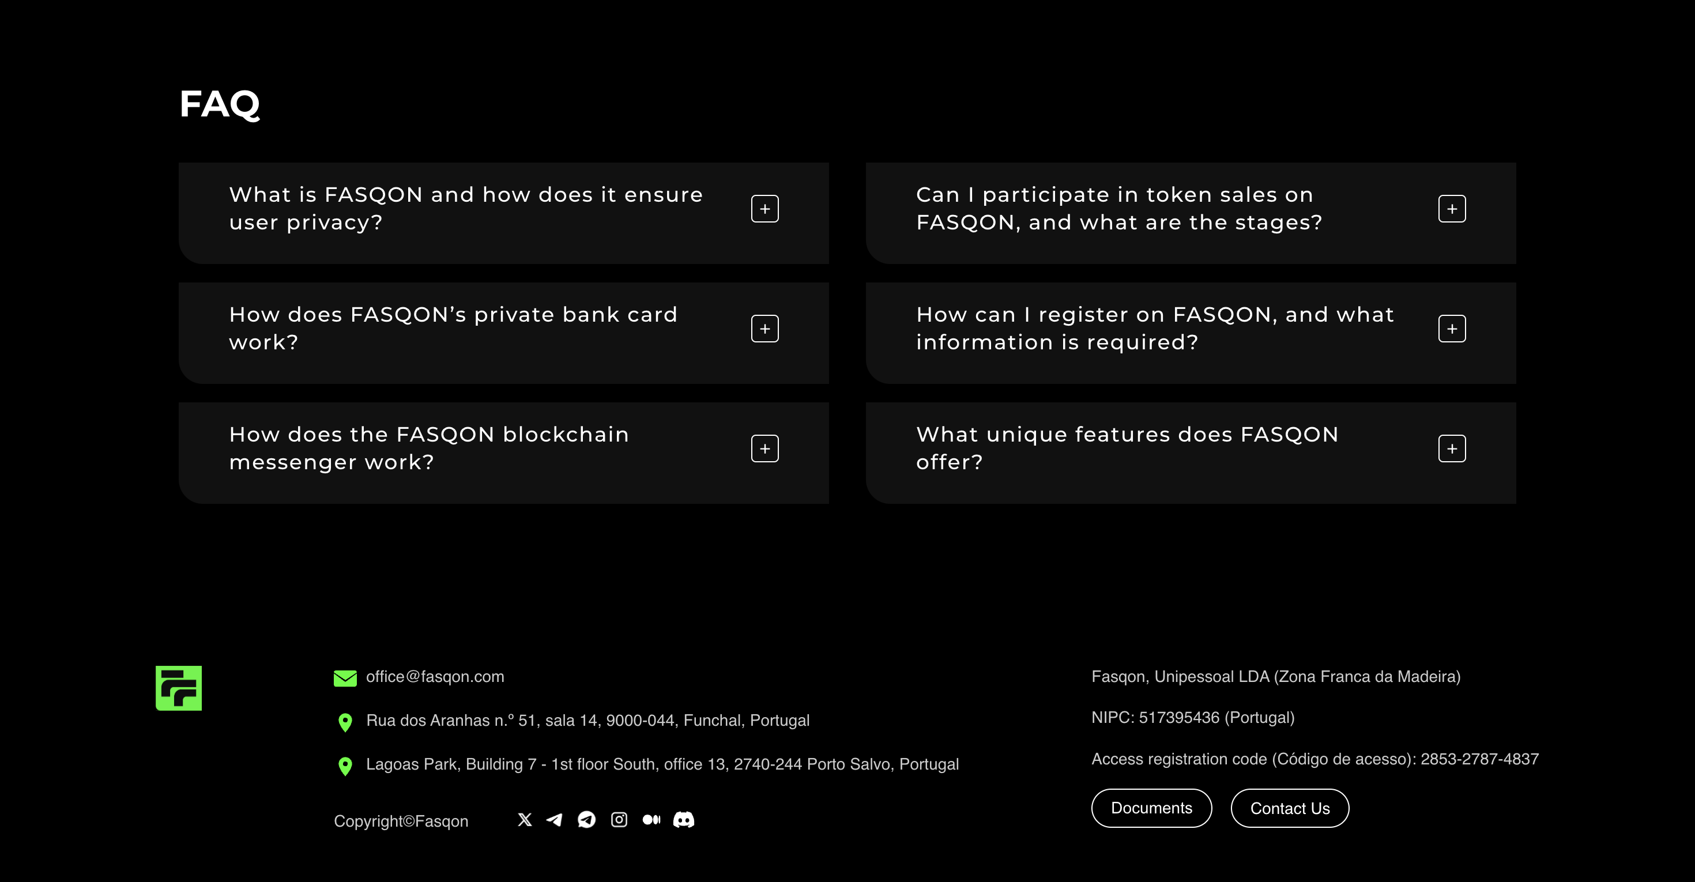Click the green Fasqon logo
Viewport: 1695px width, 882px height.
click(178, 688)
